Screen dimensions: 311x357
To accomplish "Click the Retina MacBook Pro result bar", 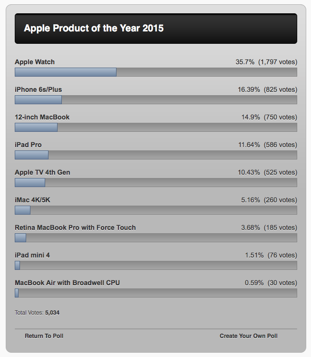I will click(x=156, y=238).
